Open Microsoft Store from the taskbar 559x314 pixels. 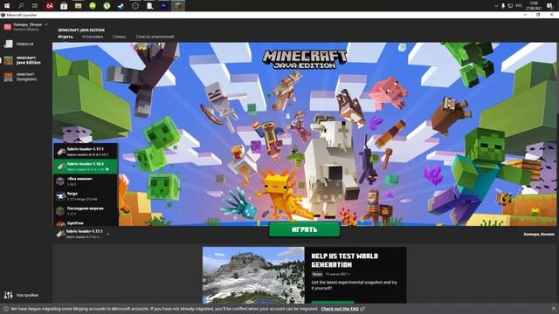point(64,6)
